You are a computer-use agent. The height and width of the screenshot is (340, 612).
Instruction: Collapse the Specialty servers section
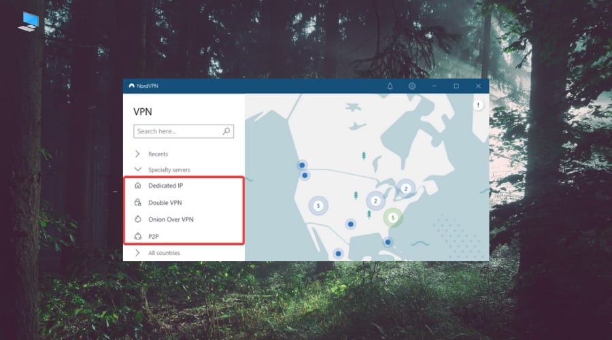click(x=138, y=169)
